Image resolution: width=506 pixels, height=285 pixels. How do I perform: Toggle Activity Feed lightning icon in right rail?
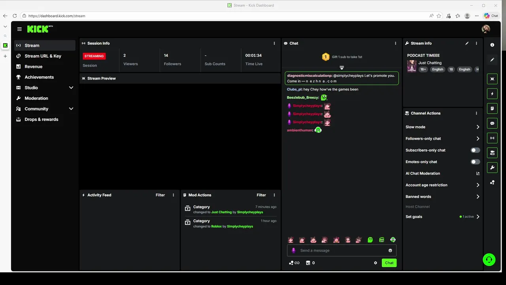pos(492,94)
